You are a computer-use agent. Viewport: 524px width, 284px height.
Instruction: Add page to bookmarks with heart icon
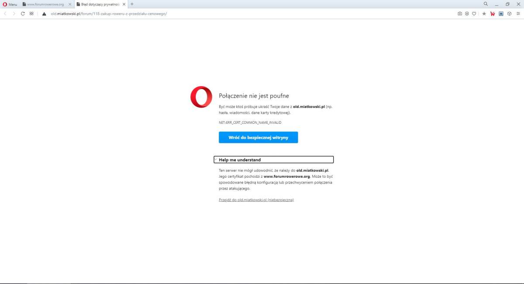474,14
